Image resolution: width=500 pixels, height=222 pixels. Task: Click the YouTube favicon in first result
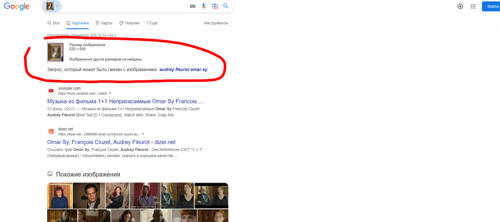click(51, 91)
